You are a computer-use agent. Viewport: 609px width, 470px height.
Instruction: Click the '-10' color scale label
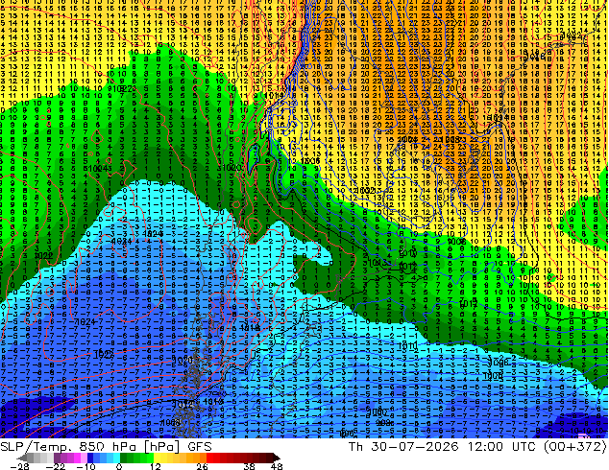pyautogui.click(x=85, y=466)
